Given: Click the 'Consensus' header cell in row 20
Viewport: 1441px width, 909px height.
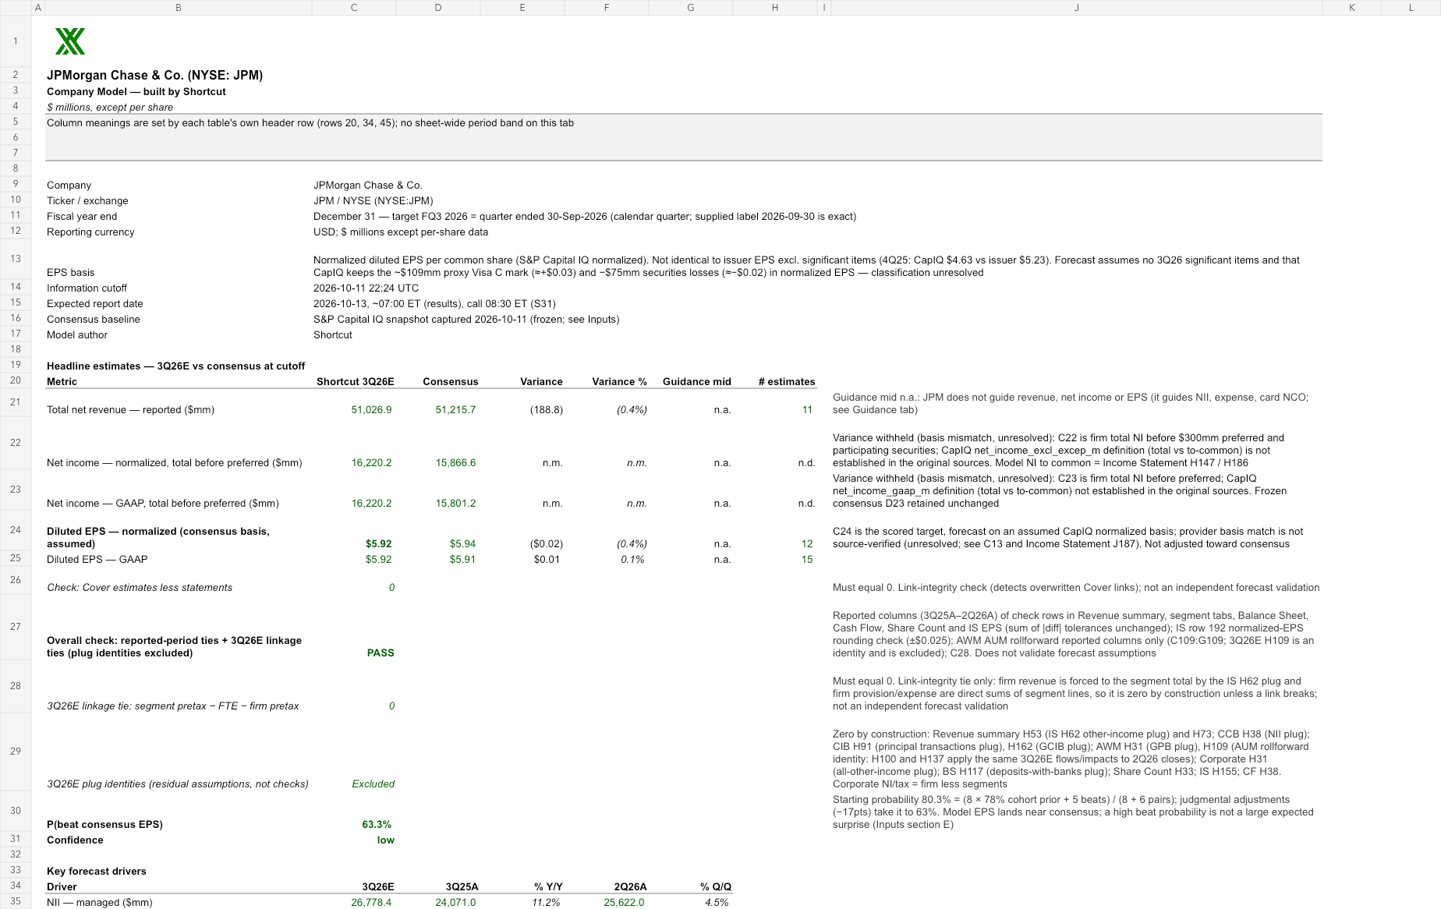Looking at the screenshot, I should tap(451, 382).
